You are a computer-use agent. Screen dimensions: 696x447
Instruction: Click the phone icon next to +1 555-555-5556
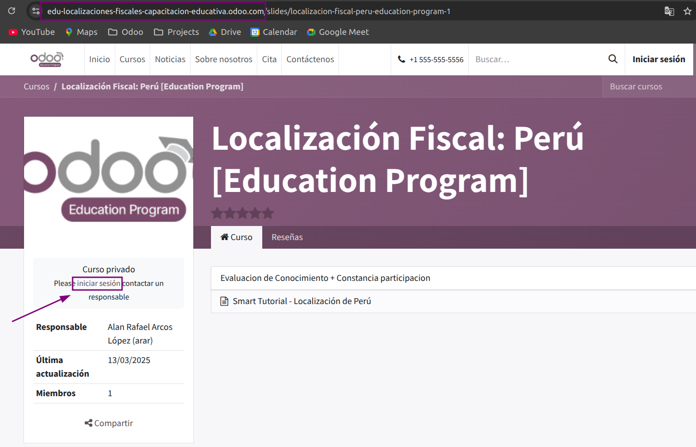click(x=402, y=59)
